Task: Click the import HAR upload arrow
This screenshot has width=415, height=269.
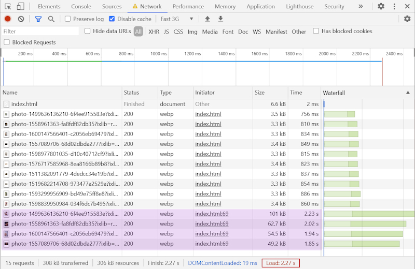Action: tap(208, 19)
